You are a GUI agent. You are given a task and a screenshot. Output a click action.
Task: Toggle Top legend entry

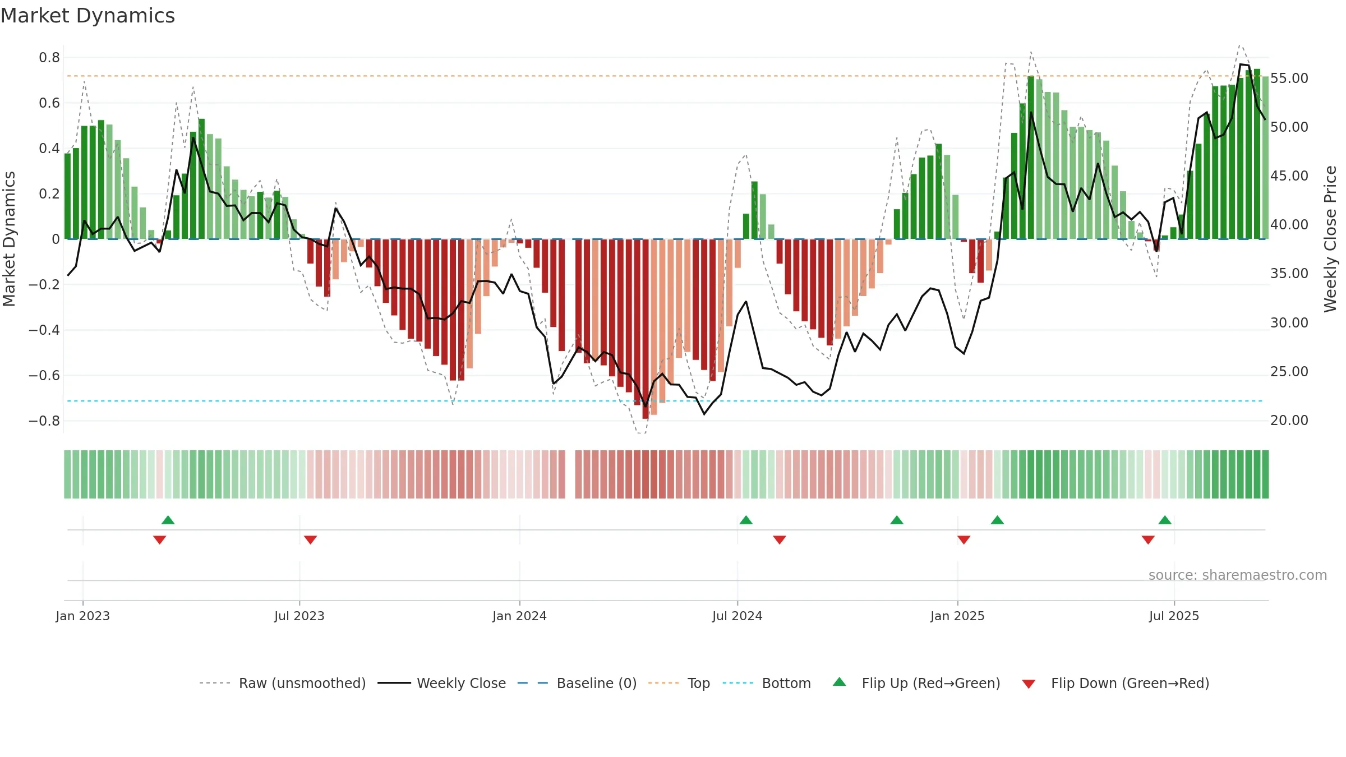[x=679, y=683]
